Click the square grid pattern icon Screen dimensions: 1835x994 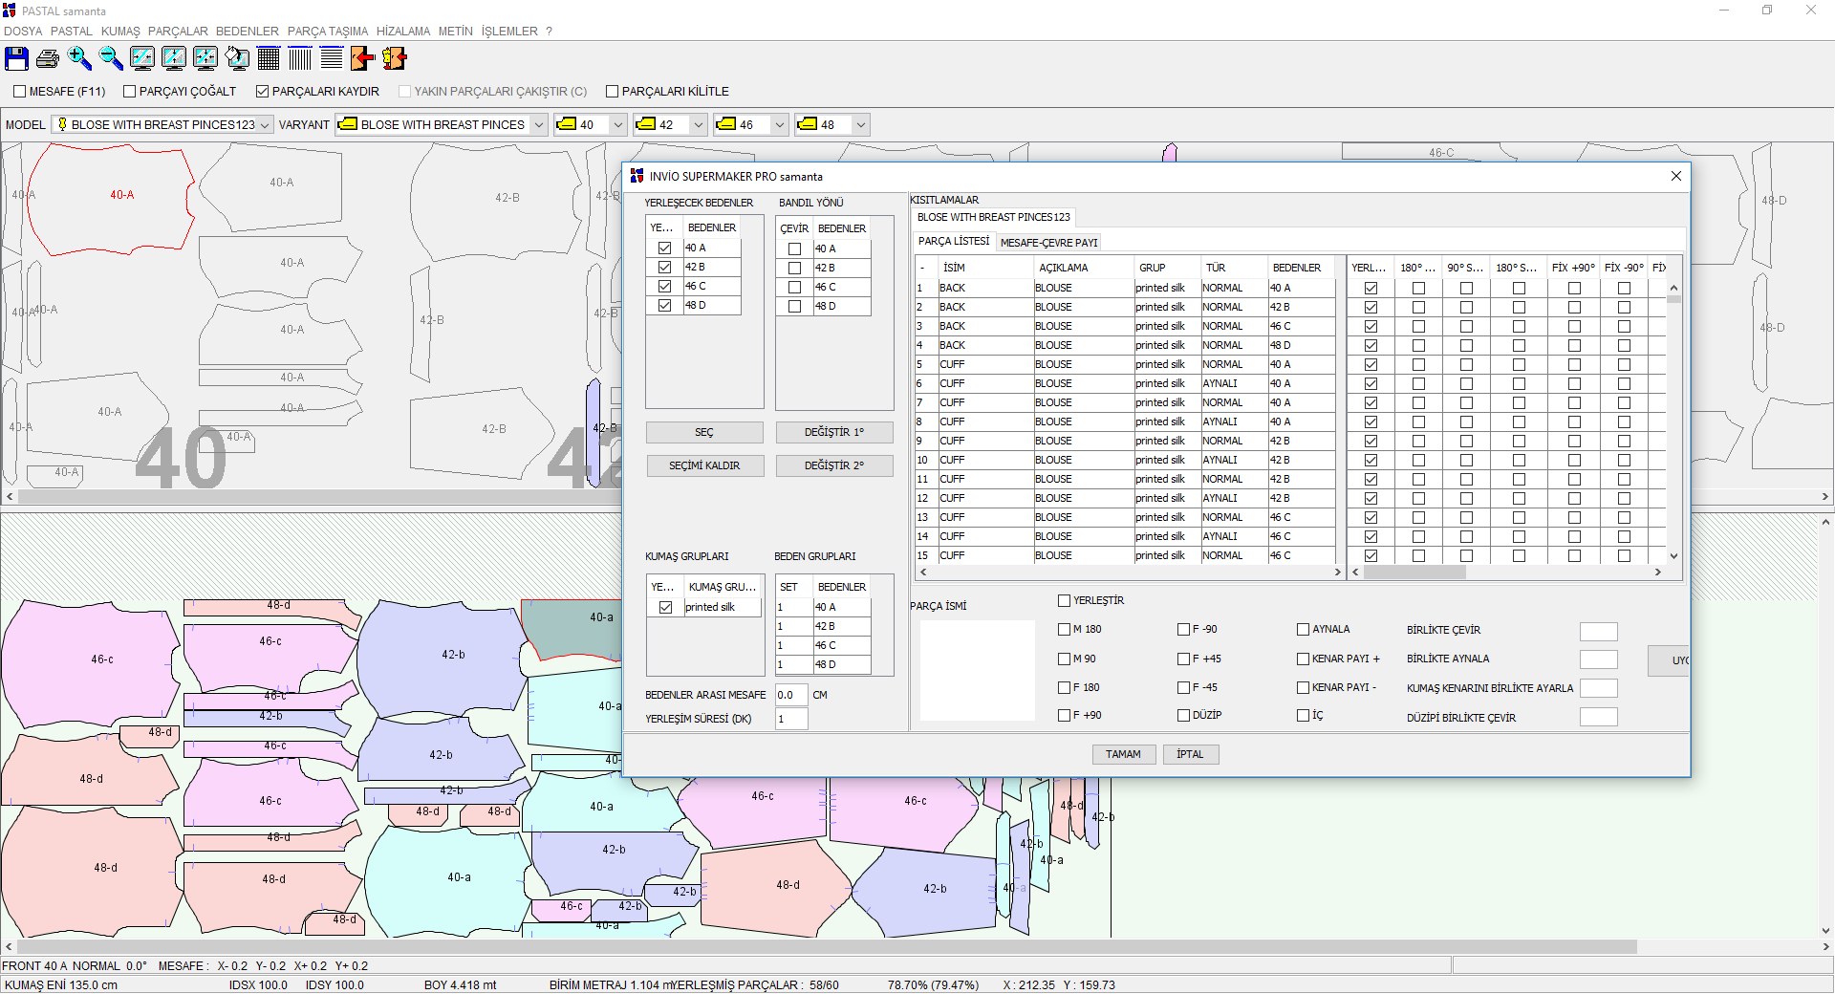click(269, 59)
